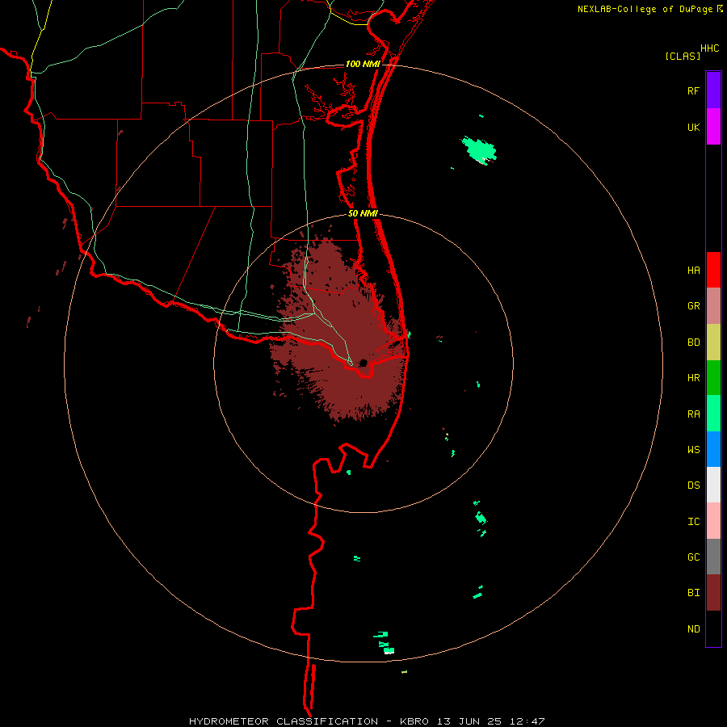Click the IC pink legend swatch
The width and height of the screenshot is (727, 727).
coord(713,521)
